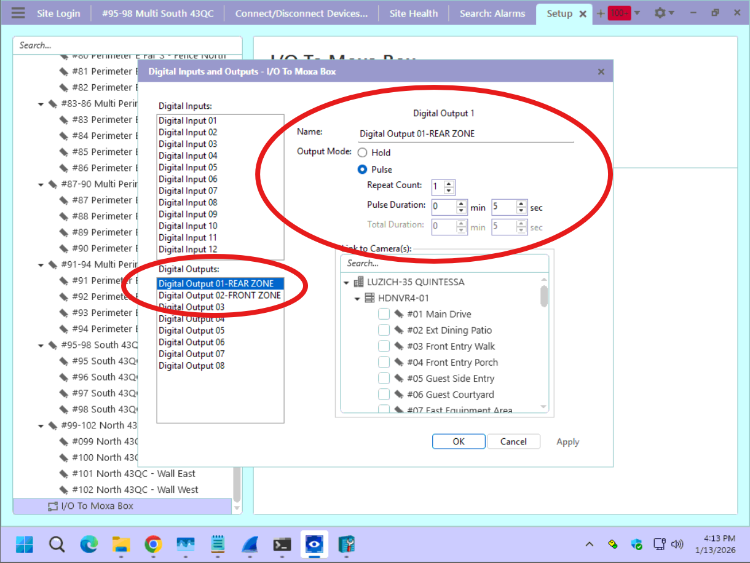750x563 pixels.
Task: Collapse the HDNVR4-01 recorder node
Action: 358,299
